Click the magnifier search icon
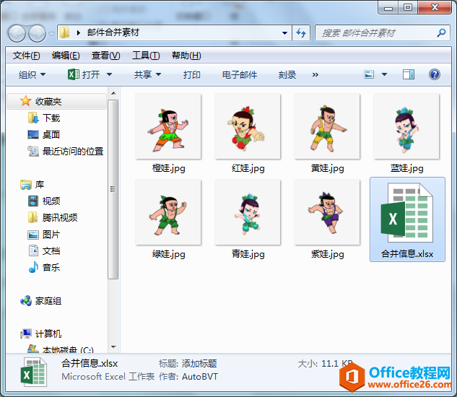The image size is (457, 397). (442, 33)
